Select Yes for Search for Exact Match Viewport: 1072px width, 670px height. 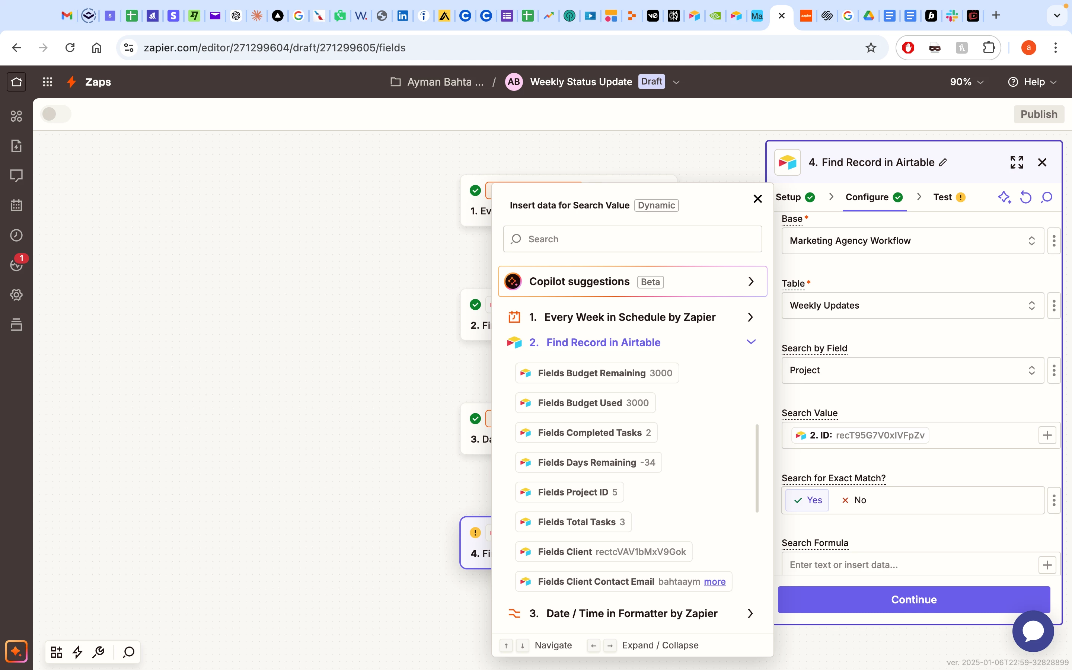[807, 500]
